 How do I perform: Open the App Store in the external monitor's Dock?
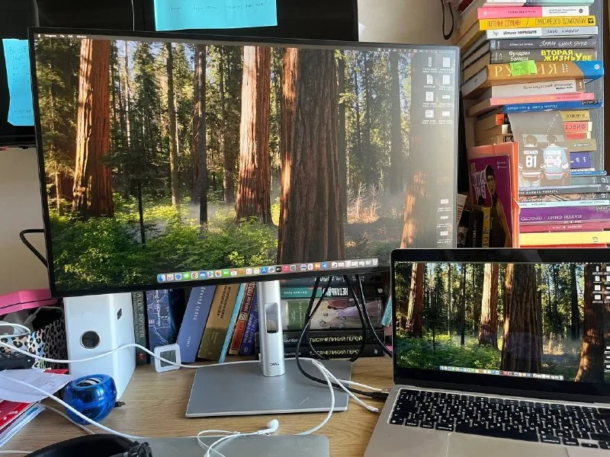[264, 270]
